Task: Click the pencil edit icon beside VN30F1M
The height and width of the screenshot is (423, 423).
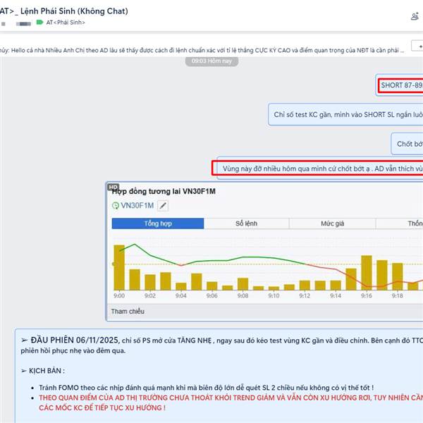Action: click(163, 206)
